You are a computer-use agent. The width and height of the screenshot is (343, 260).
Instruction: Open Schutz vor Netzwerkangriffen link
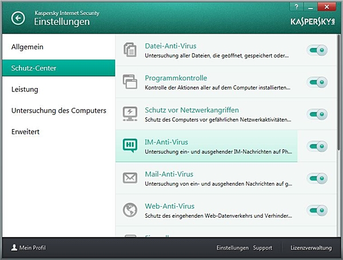tap(192, 110)
